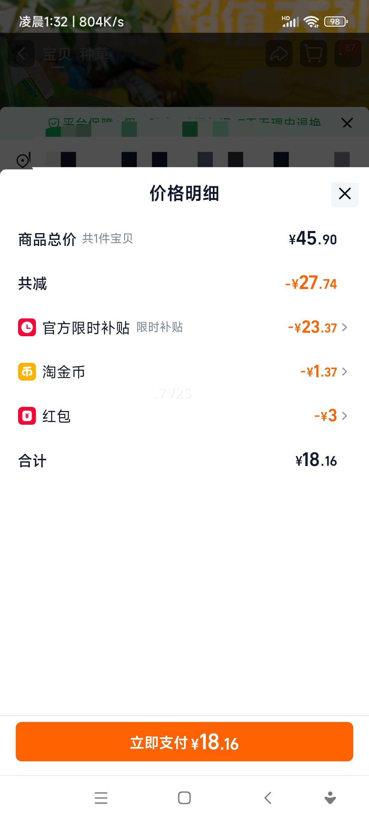Switch to the 宝贝 tab

click(x=57, y=54)
